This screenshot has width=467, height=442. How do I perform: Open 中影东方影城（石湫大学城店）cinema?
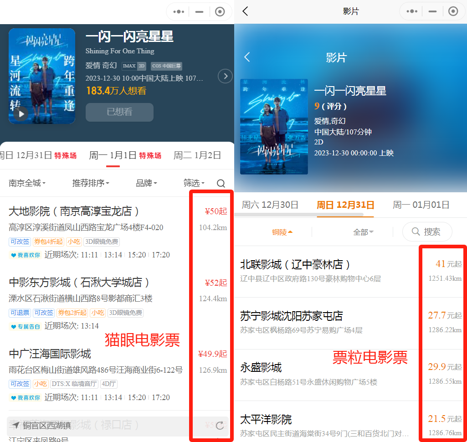(79, 283)
